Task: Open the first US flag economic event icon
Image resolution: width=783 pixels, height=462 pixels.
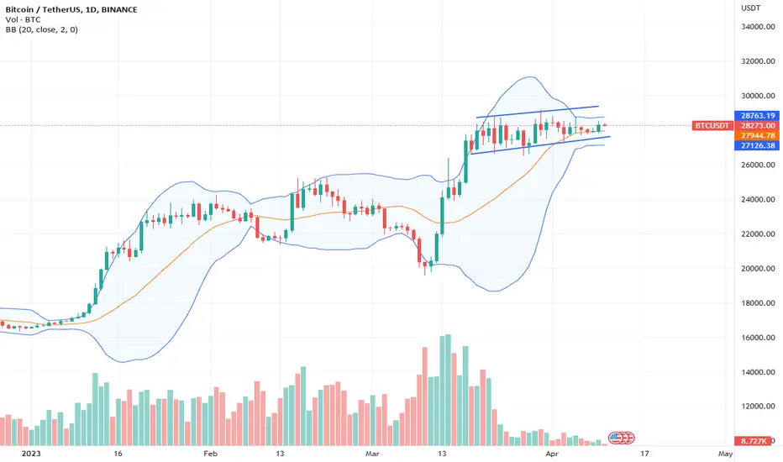Action: [615, 438]
